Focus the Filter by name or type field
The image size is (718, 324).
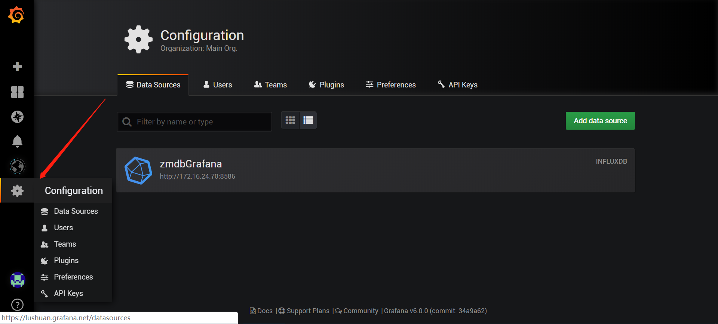[194, 122]
